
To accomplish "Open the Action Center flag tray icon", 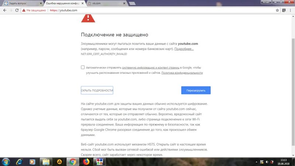I will tap(262, 162).
